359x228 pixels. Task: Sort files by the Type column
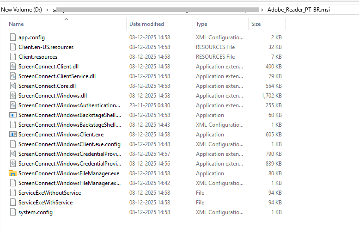click(x=201, y=24)
